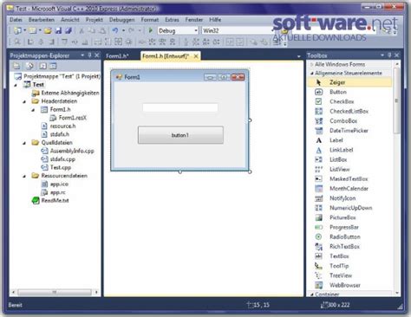Open the Bearbeiten menu
411x317 pixels.
tap(42, 20)
